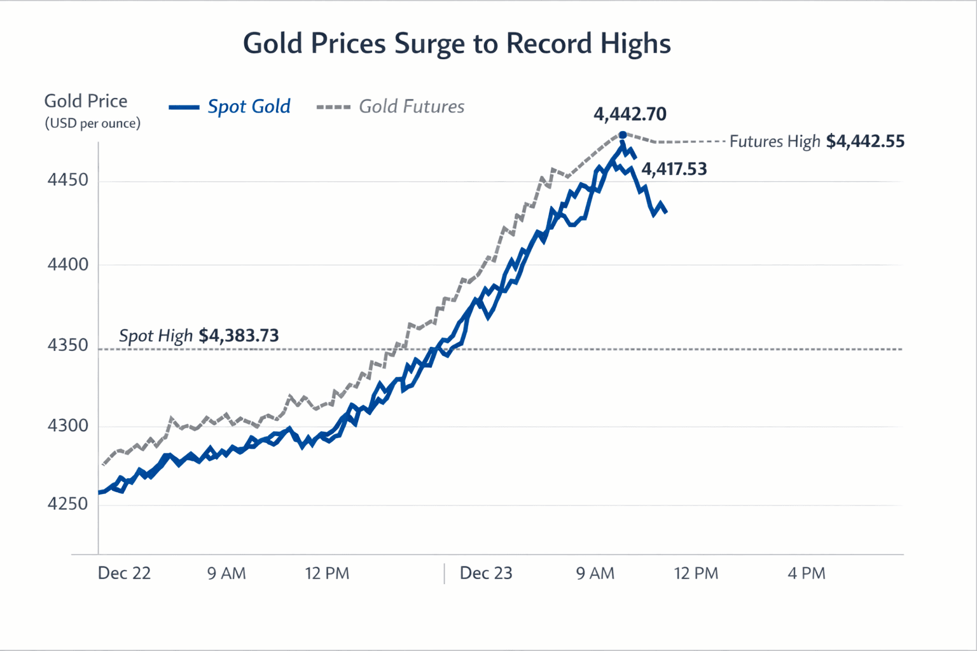Select the Dec 22 date on the x-axis
The width and height of the screenshot is (977, 651).
click(x=124, y=573)
